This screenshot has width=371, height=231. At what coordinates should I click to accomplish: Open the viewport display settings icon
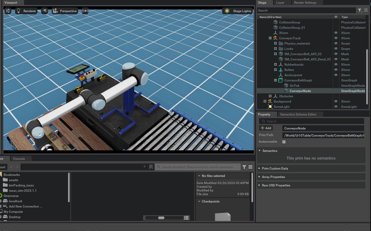(x=8, y=11)
